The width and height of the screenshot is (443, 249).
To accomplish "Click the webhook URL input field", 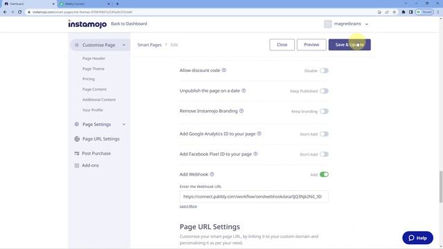I will 254,196.
